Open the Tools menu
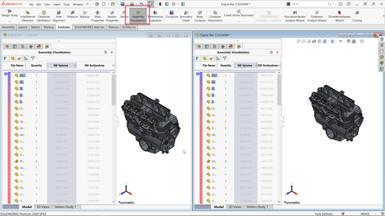The width and height of the screenshot is (385, 216). click(x=67, y=4)
